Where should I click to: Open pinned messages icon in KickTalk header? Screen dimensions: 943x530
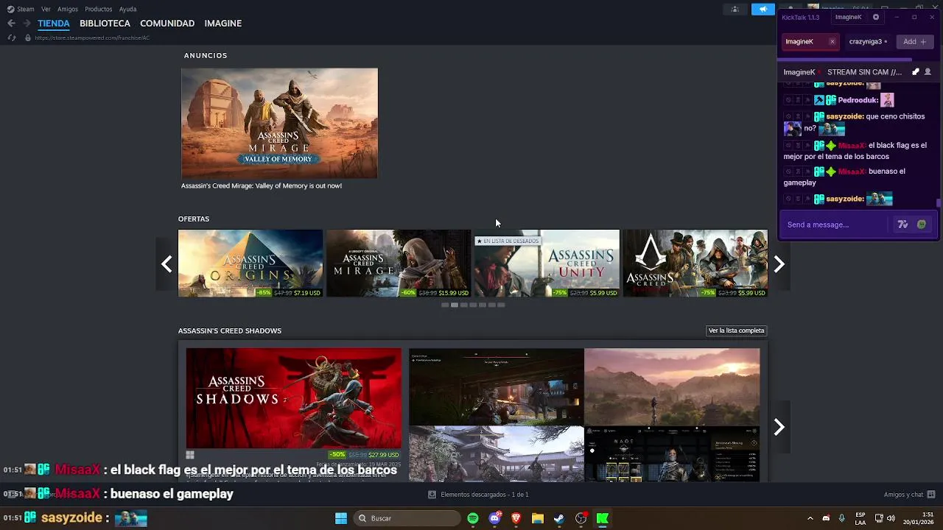click(x=916, y=72)
